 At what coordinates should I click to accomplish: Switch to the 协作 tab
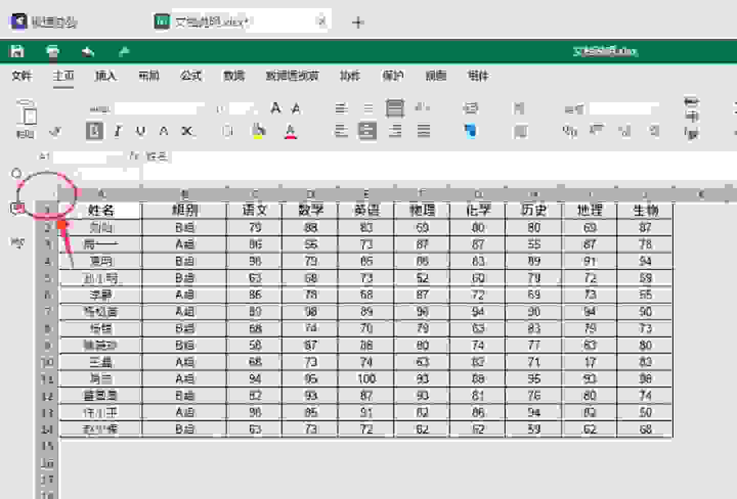point(350,76)
